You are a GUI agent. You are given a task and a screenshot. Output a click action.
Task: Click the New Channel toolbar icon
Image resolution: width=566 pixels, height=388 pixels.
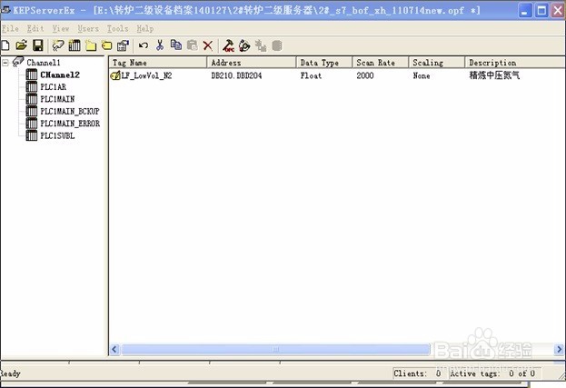click(58, 45)
